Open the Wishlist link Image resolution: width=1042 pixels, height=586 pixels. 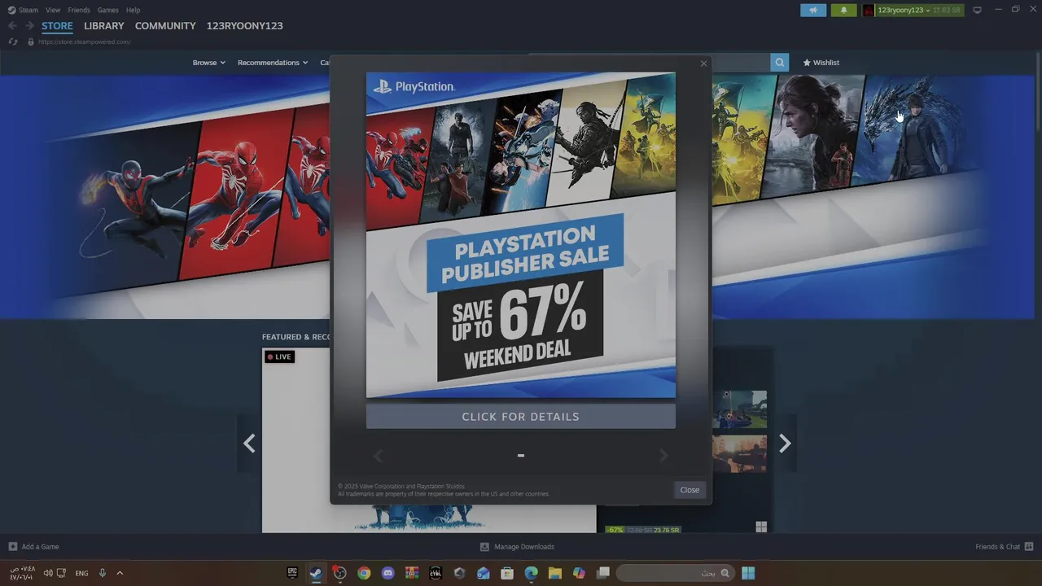(821, 63)
